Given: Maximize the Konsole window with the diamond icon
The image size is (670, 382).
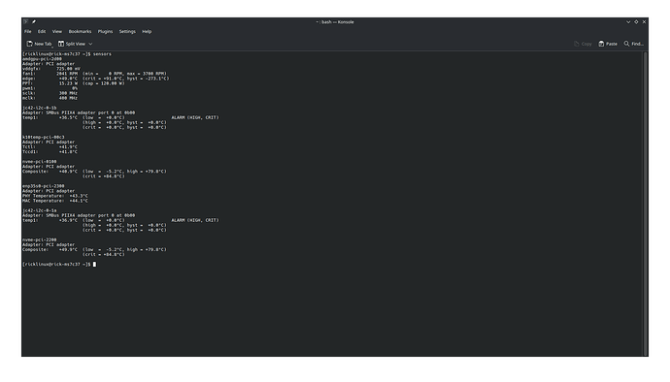Looking at the screenshot, I should pos(636,22).
